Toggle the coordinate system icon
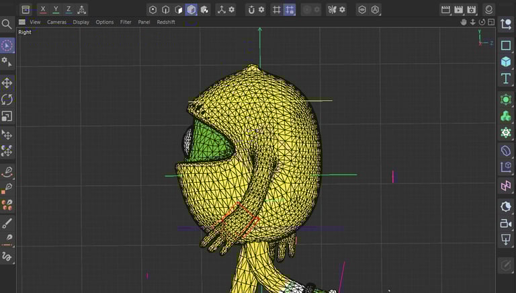516x293 pixels. [81, 9]
